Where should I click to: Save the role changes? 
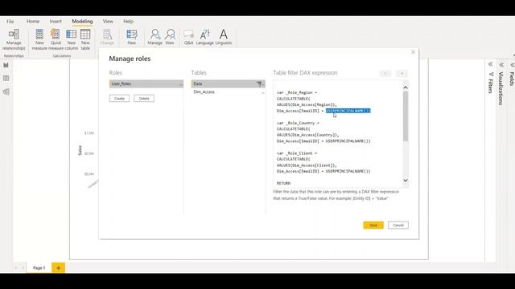373,225
